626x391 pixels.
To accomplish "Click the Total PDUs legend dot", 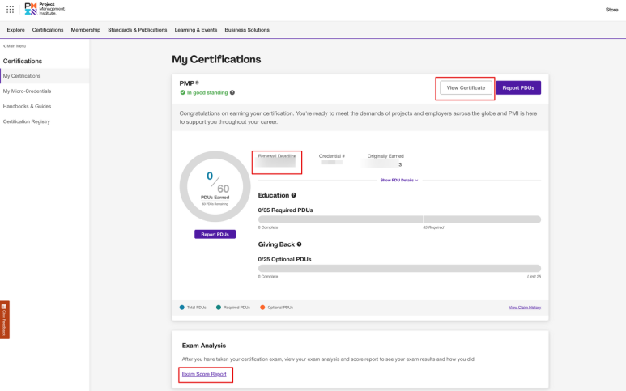I will pos(182,308).
